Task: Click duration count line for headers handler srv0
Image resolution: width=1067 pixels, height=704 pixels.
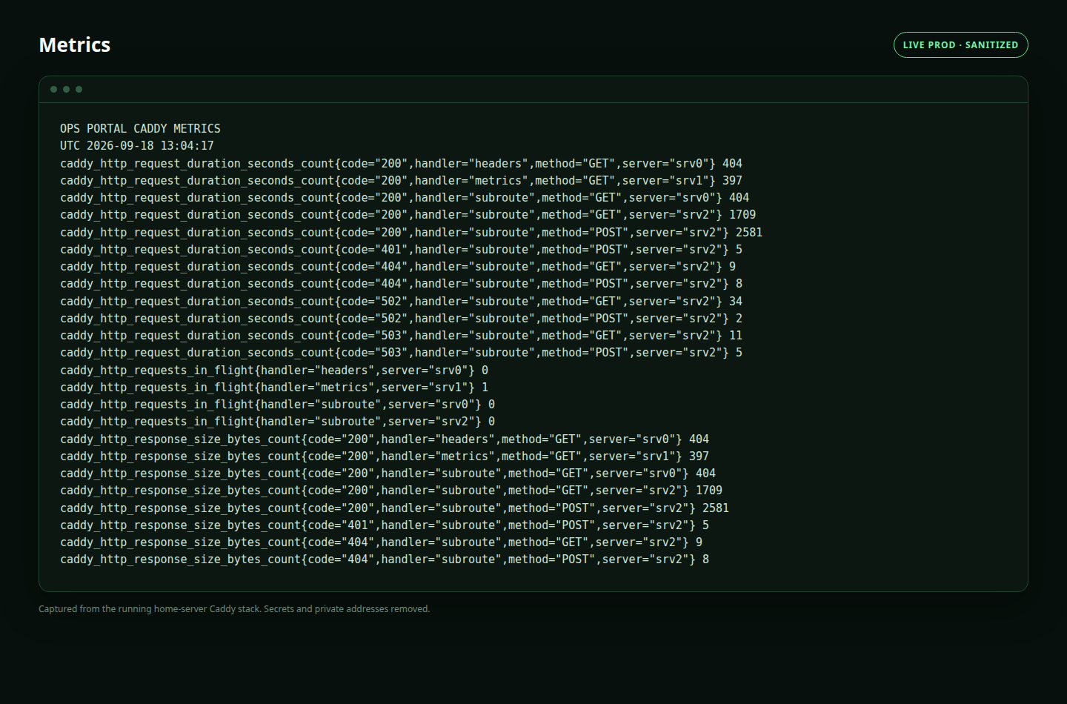Action: pyautogui.click(x=401, y=164)
